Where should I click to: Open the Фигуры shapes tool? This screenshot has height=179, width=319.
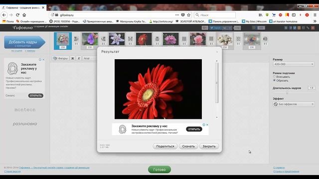[60, 59]
